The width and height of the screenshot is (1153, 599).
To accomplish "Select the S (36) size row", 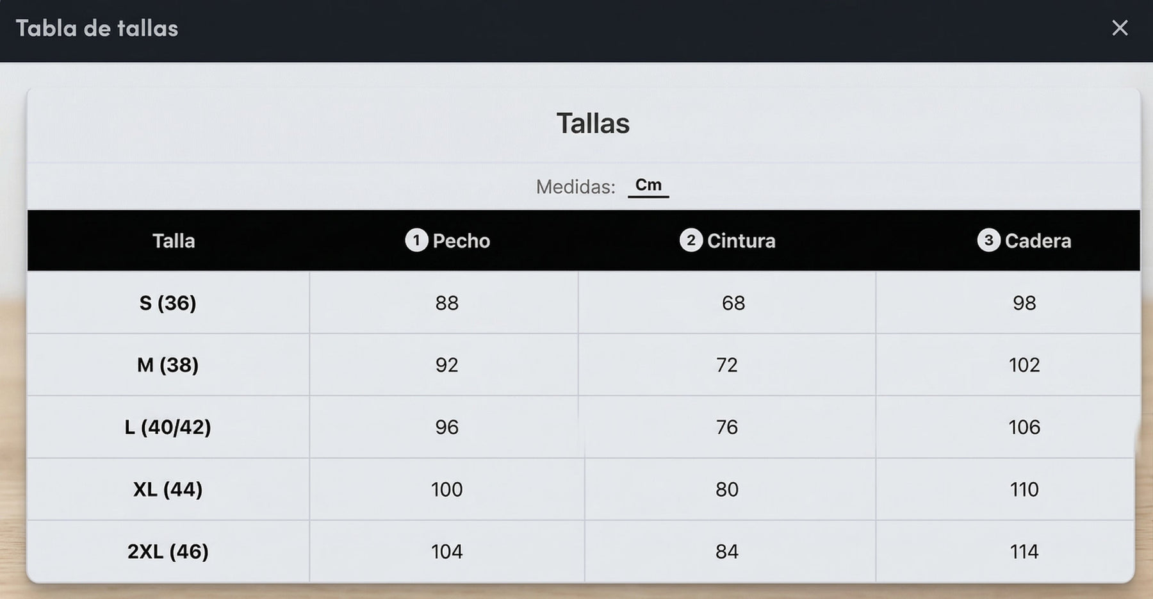I will [x=584, y=302].
